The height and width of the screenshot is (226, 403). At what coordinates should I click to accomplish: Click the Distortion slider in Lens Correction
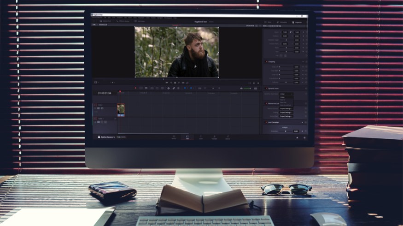click(x=286, y=131)
